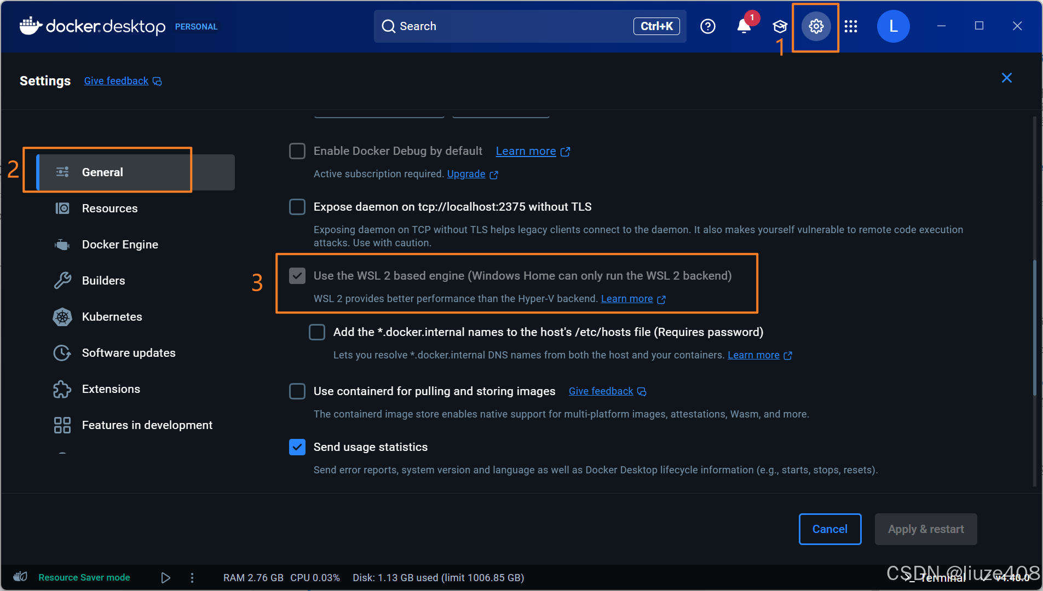The image size is (1043, 591).
Task: Open Learn more link about WSL 2
Action: (627, 299)
